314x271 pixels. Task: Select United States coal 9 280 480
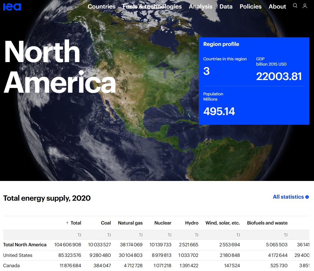(x=100, y=255)
